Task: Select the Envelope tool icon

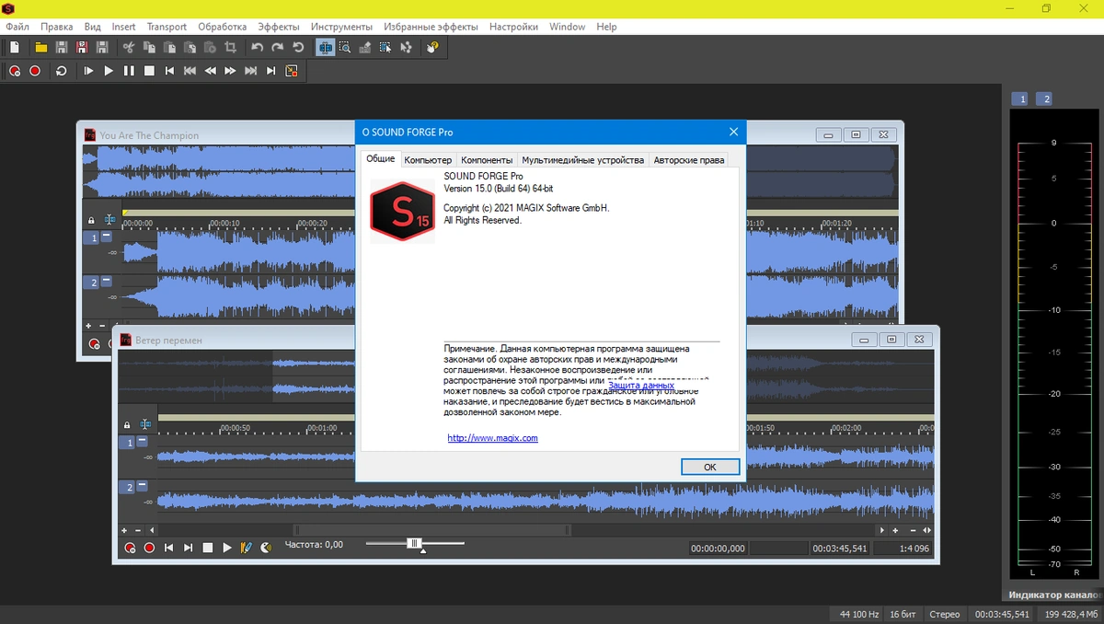Action: click(406, 47)
